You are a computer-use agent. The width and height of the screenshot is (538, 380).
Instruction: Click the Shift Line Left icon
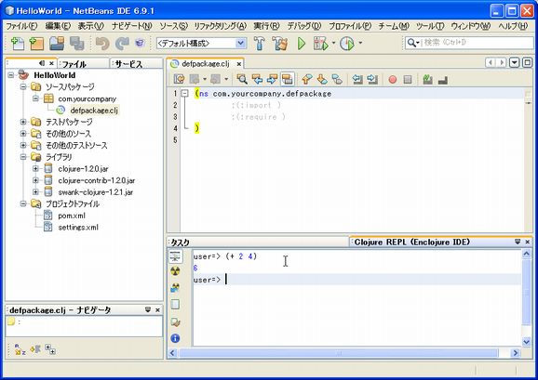pyautogui.click(x=357, y=79)
